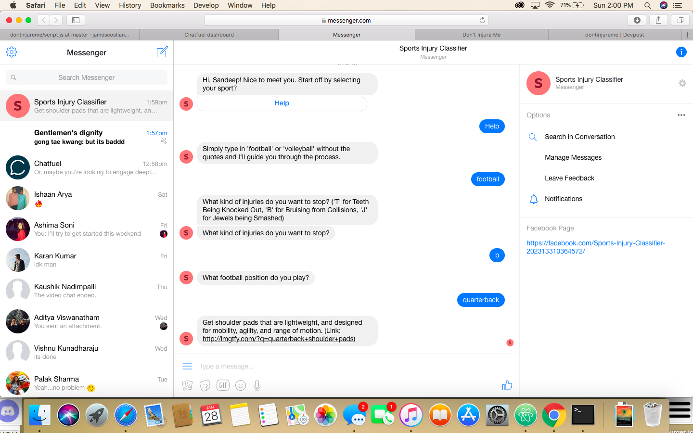This screenshot has width=693, height=433.
Task: Open the Bookmarks menu
Action: [167, 5]
